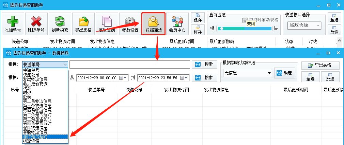
Task: Click 最后更新时间 column header in filter table
Action: tap(296, 90)
